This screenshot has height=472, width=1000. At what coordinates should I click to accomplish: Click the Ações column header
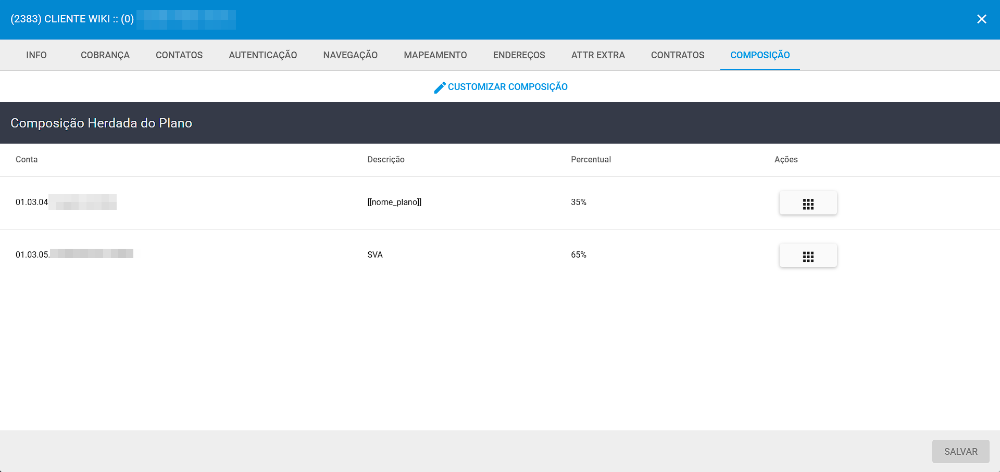point(786,160)
